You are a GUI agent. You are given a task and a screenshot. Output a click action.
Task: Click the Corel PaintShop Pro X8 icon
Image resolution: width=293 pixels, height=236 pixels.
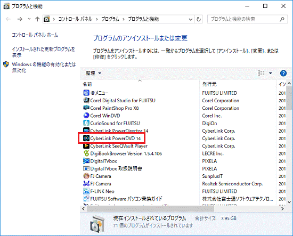[86, 108]
